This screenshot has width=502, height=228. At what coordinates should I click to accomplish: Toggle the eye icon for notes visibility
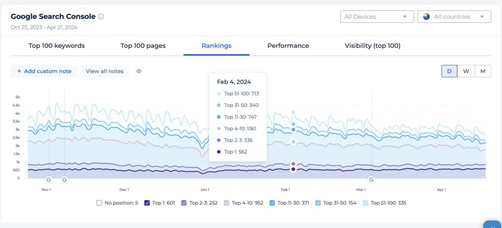[x=139, y=71]
